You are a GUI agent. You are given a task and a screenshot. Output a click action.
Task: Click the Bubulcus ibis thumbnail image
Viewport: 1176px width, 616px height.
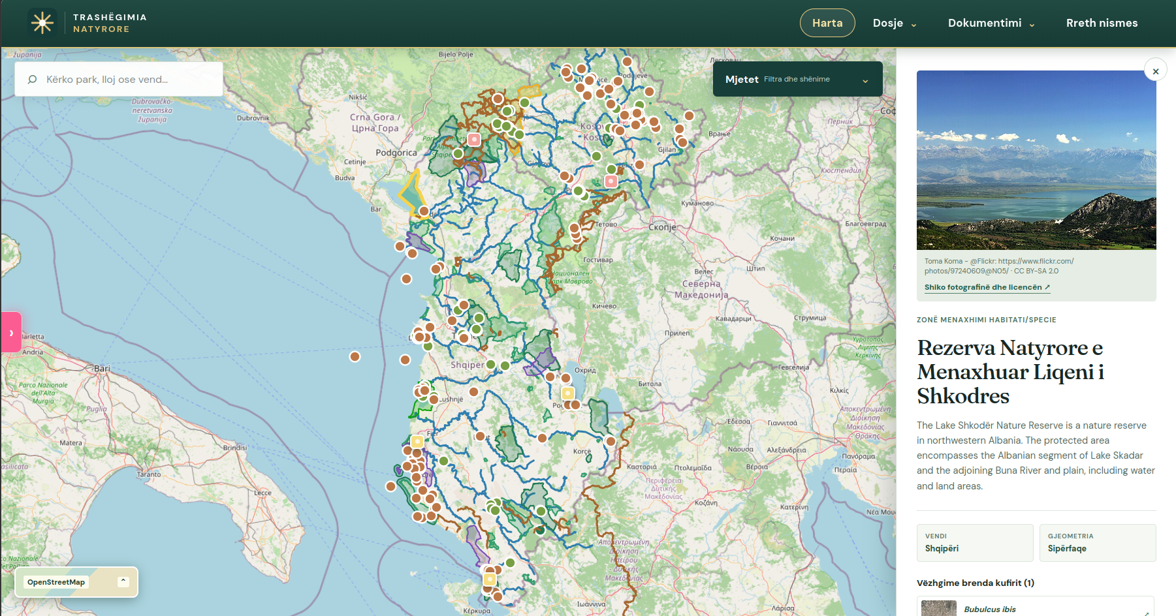point(939,608)
